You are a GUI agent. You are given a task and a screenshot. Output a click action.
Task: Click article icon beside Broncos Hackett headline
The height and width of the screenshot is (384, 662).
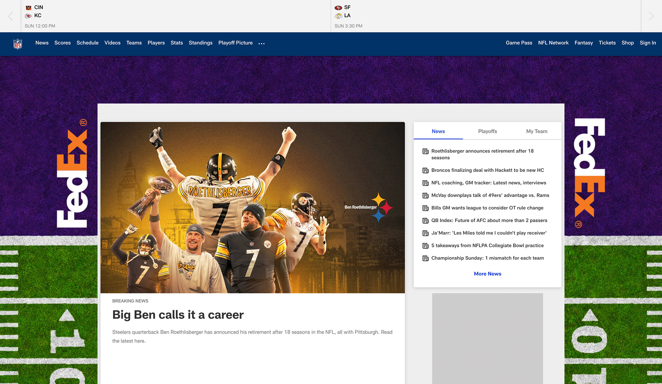click(425, 170)
